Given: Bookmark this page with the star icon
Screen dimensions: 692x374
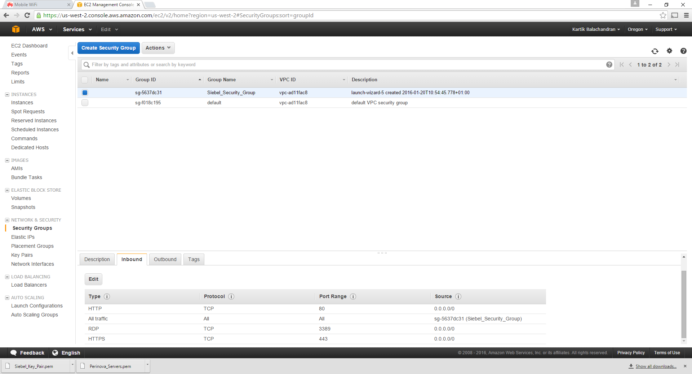Looking at the screenshot, I should (x=663, y=15).
